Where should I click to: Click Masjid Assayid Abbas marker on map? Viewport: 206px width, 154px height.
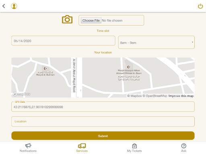(x=129, y=67)
